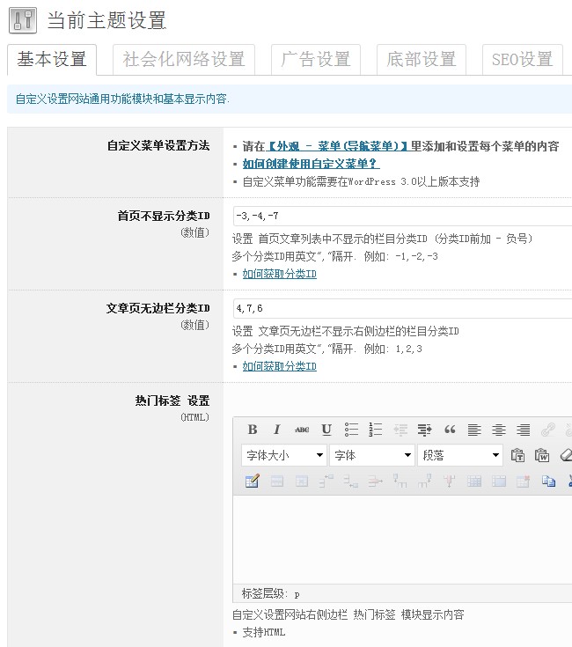
Task: Click the delete table column icon
Action: (x=450, y=482)
